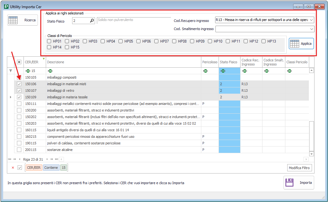Click the Pericoloso column header
This screenshot has width=328, height=202.
coord(209,62)
